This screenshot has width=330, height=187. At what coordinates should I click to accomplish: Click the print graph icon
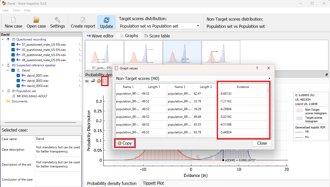click(87, 81)
